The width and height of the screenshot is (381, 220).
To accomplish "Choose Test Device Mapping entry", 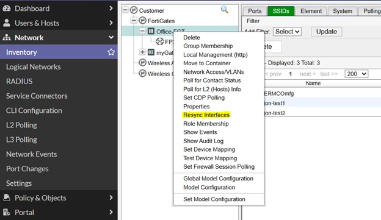I will (x=210, y=158).
